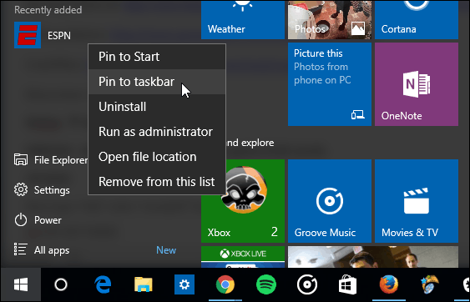The height and width of the screenshot is (302, 470).
Task: Open the Xbox Live tile
Action: tap(243, 257)
